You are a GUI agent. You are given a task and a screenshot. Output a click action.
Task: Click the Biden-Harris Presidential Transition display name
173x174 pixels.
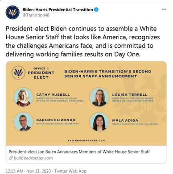click(x=58, y=10)
